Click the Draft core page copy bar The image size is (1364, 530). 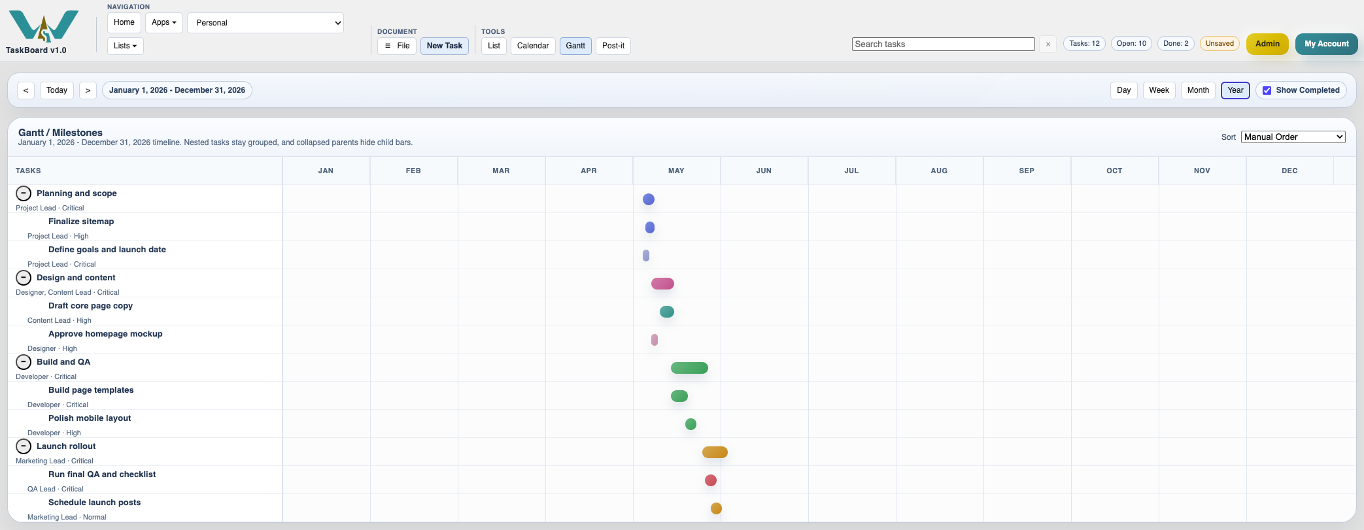667,312
